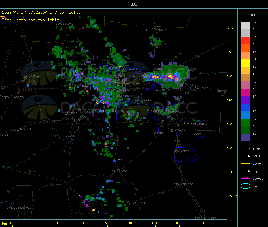Click the 'Divisadero' map label
The image size is (268, 227).
tap(64, 24)
